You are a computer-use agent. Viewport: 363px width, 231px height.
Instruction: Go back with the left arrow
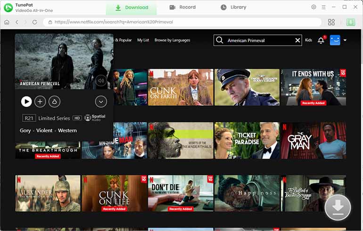[17, 22]
